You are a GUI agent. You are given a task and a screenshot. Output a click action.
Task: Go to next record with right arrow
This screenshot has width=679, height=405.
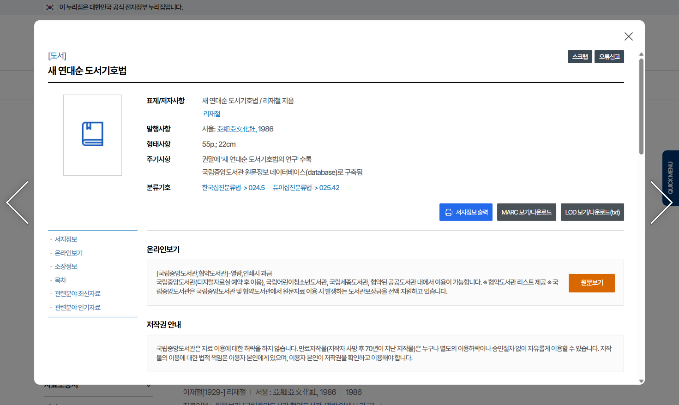[661, 202]
